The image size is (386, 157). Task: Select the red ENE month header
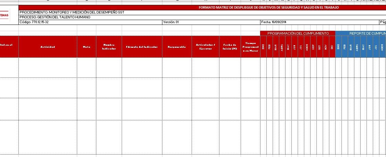click(263, 47)
